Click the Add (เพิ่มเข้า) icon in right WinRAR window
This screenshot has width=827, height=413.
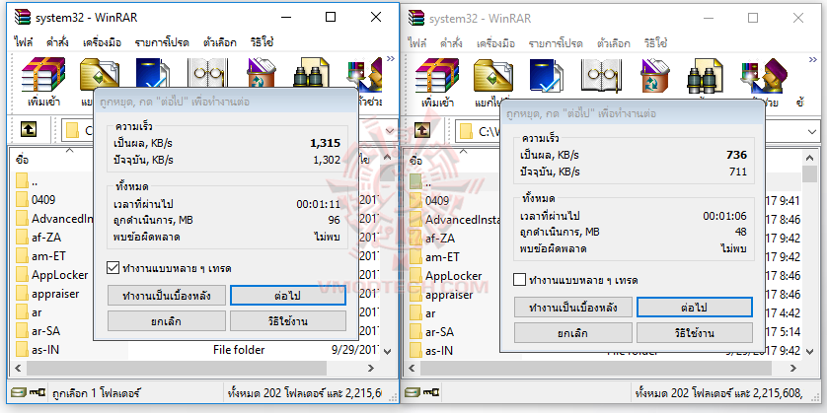(x=437, y=75)
